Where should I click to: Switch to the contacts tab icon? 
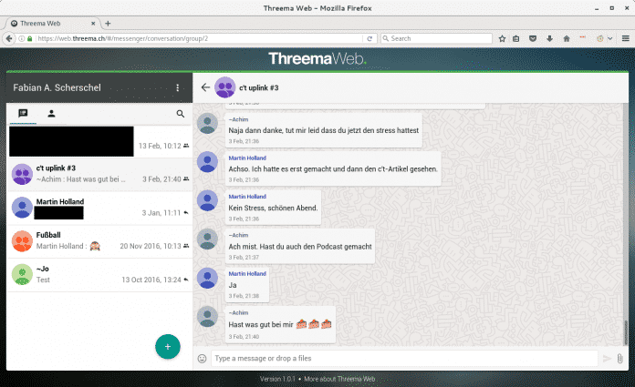coord(51,114)
